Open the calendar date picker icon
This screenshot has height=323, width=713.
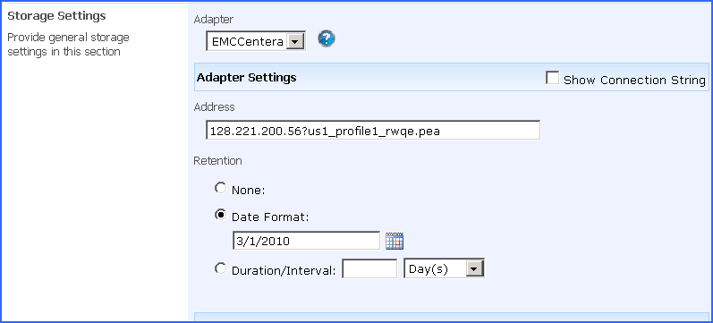coord(395,241)
